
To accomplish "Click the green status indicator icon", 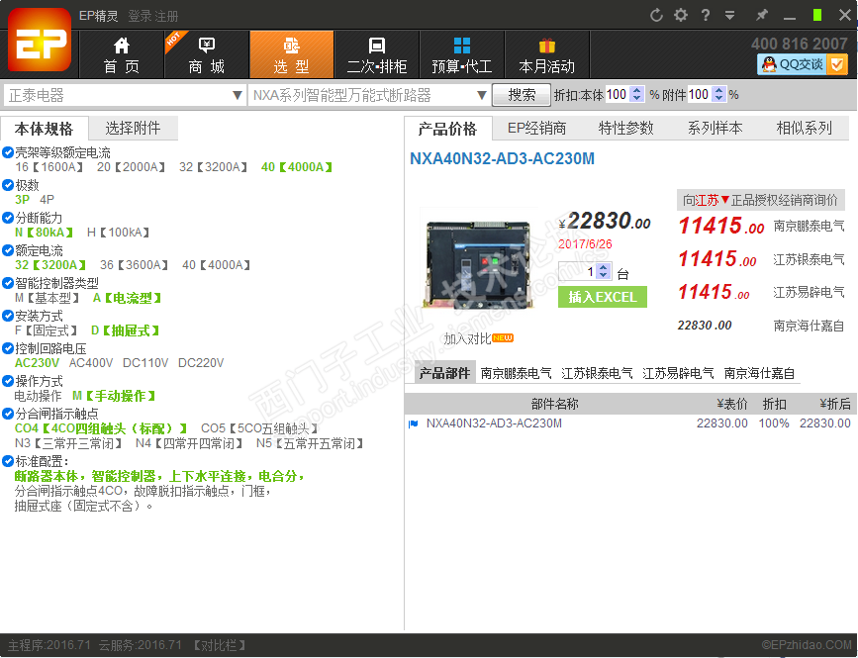I will (x=817, y=15).
